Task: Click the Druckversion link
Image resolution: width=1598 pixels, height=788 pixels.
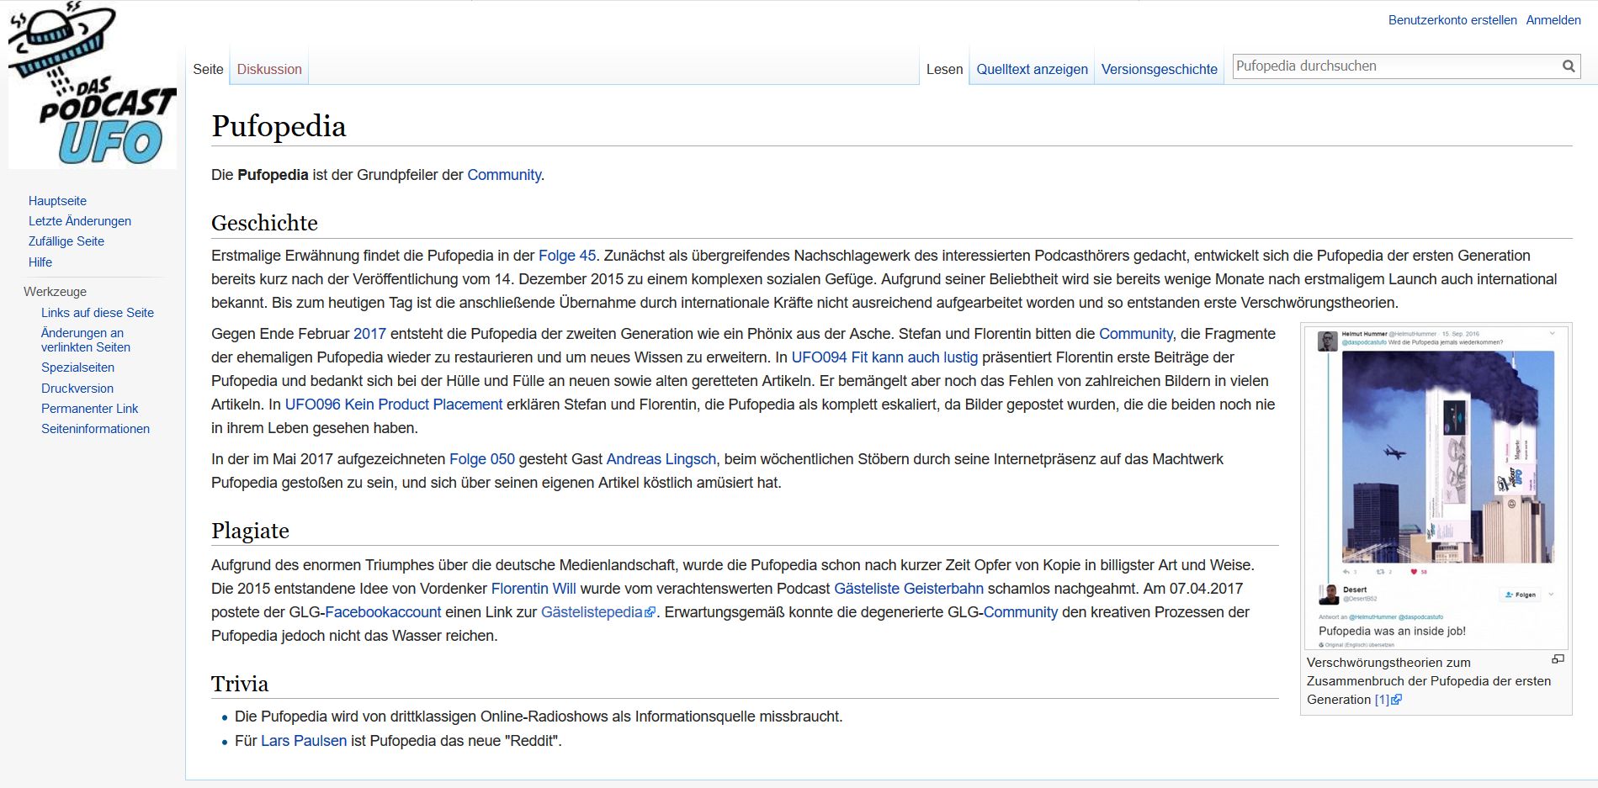Action: tap(77, 389)
